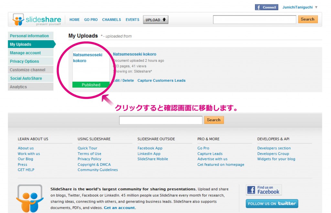Viewport: 331px width, 213px height.
Task: Open Manage account in the sidebar
Action: point(31,53)
